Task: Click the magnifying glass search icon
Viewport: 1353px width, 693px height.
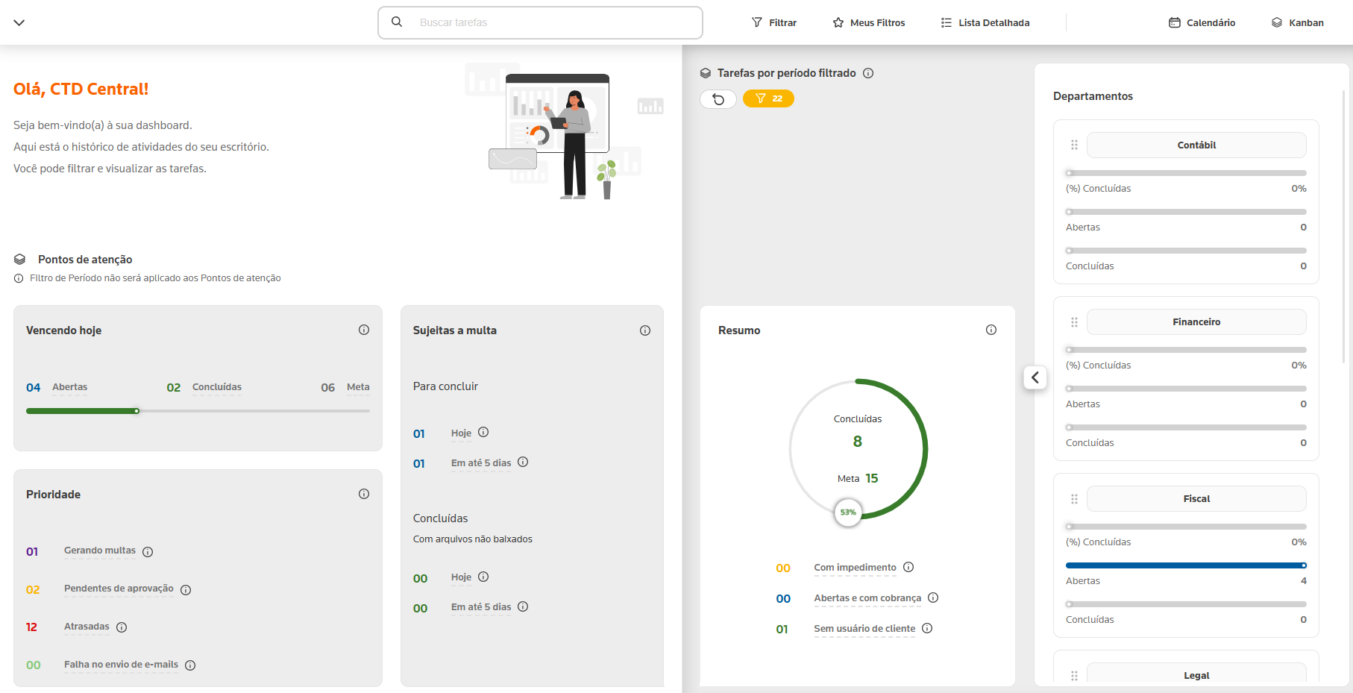Action: point(397,22)
